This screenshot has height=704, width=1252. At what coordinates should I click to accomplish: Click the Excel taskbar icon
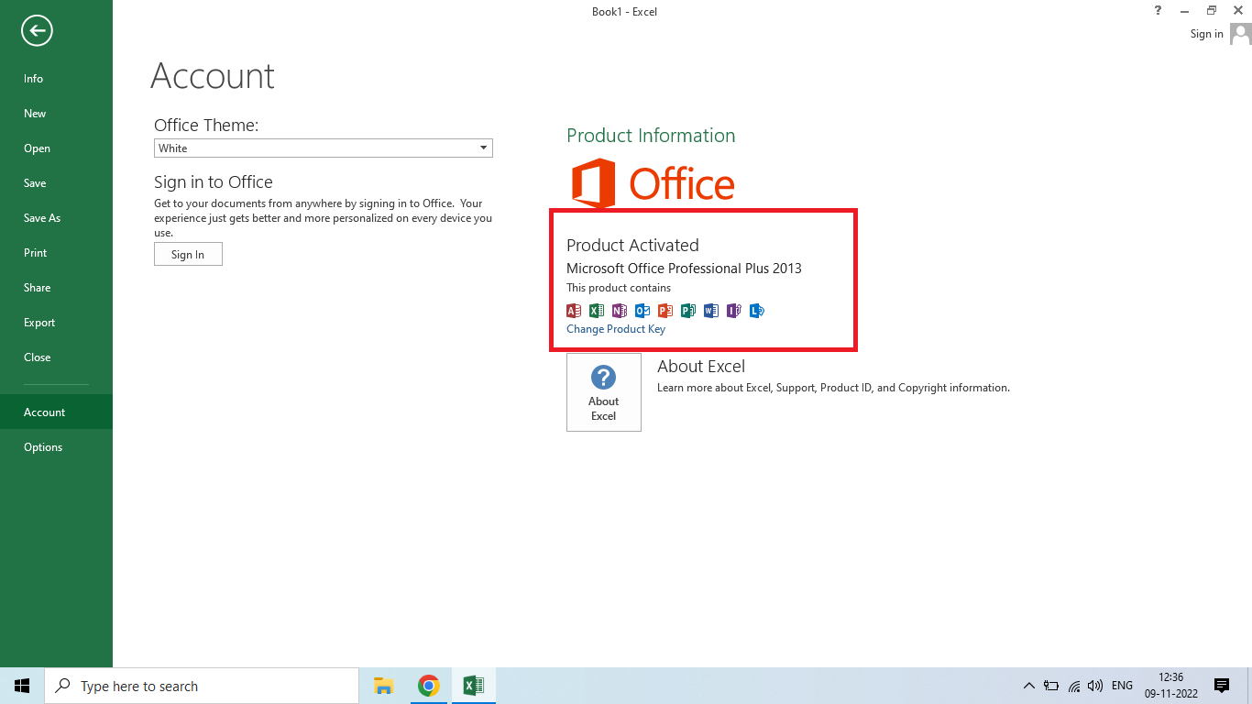(473, 686)
